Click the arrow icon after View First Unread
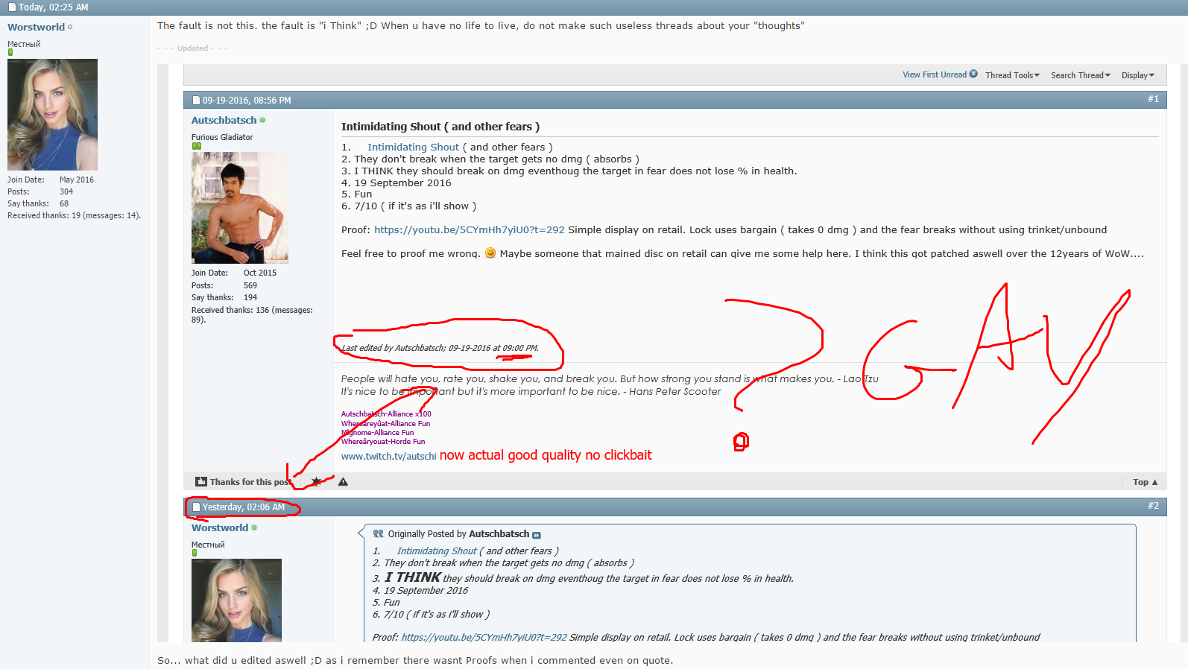Image resolution: width=1188 pixels, height=669 pixels. click(x=973, y=74)
